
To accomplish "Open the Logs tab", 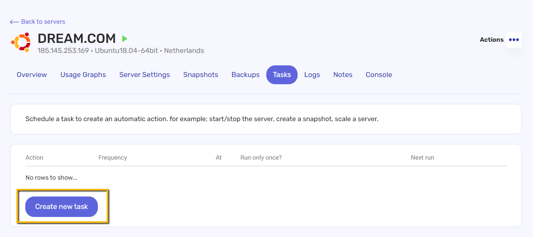I will (312, 75).
